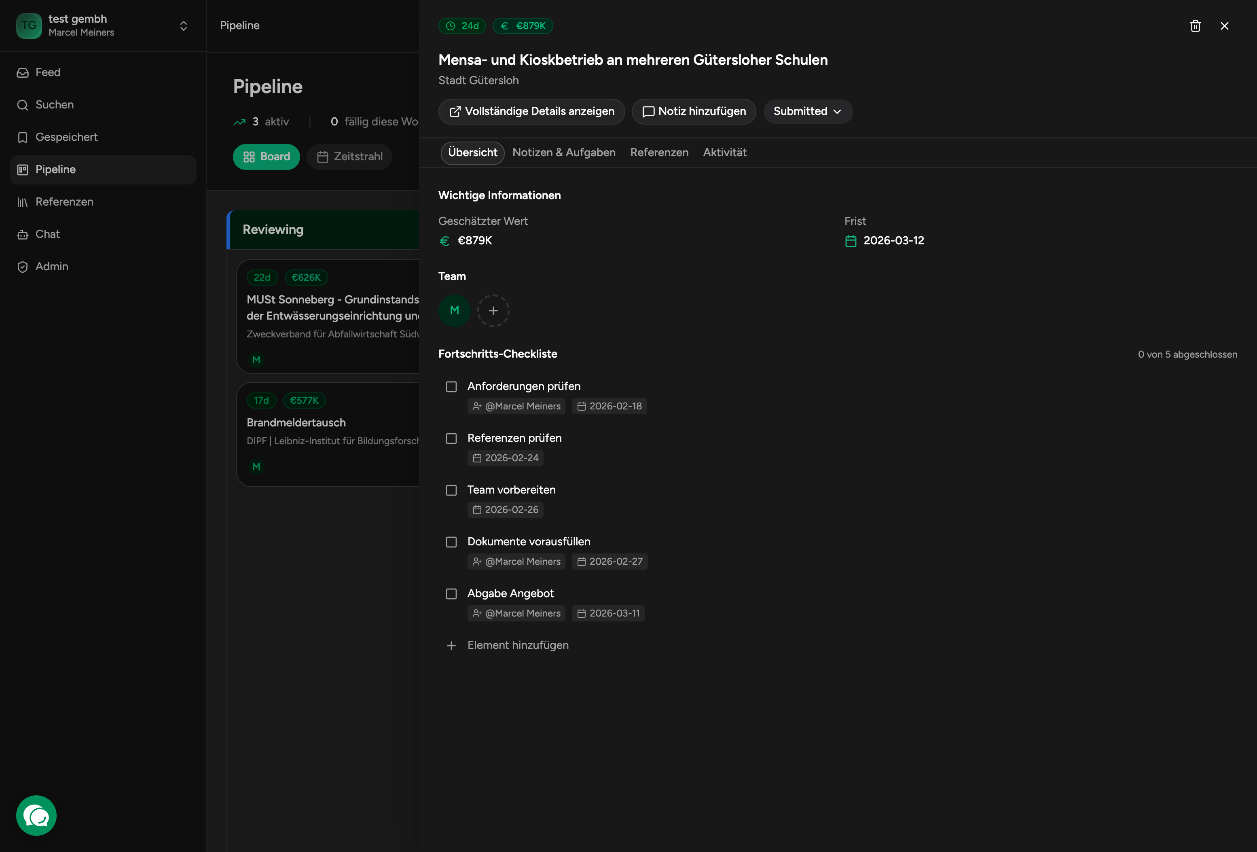Open the Submitted status dropdown
The height and width of the screenshot is (852, 1257).
pyautogui.click(x=807, y=111)
